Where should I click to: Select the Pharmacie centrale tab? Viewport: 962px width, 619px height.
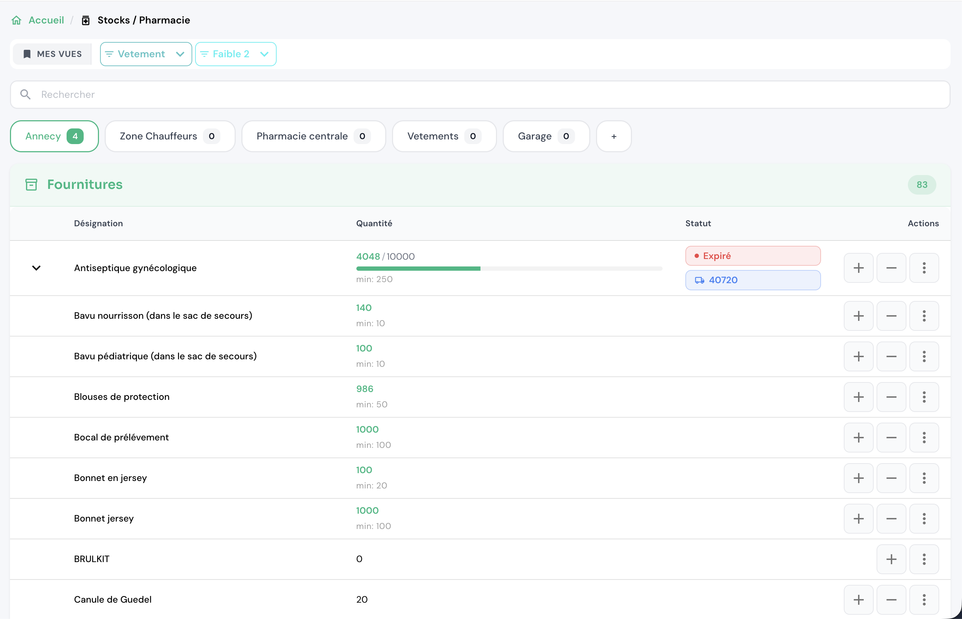tap(313, 136)
